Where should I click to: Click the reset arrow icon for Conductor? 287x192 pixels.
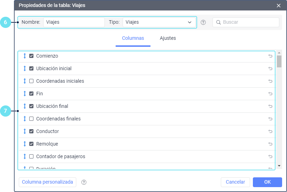(270, 131)
